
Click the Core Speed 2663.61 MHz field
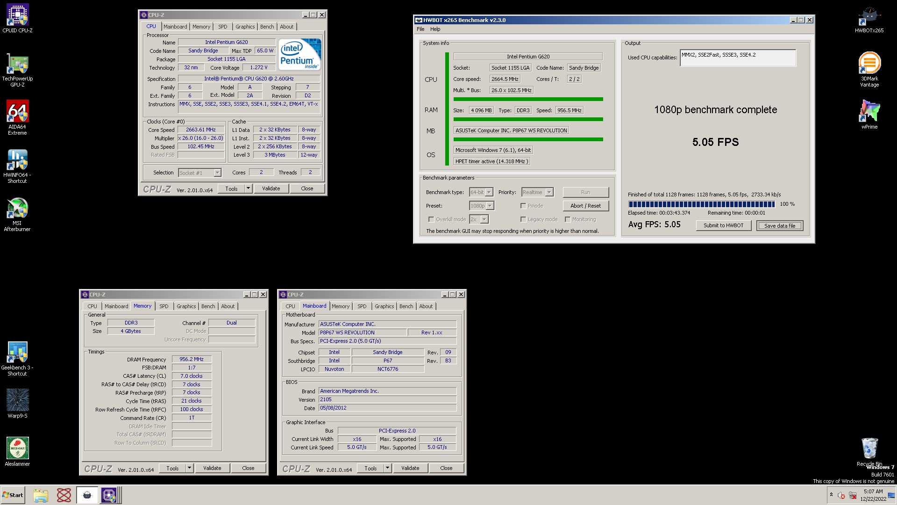(201, 130)
